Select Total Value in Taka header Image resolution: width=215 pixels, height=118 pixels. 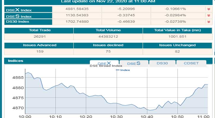click(x=177, y=30)
